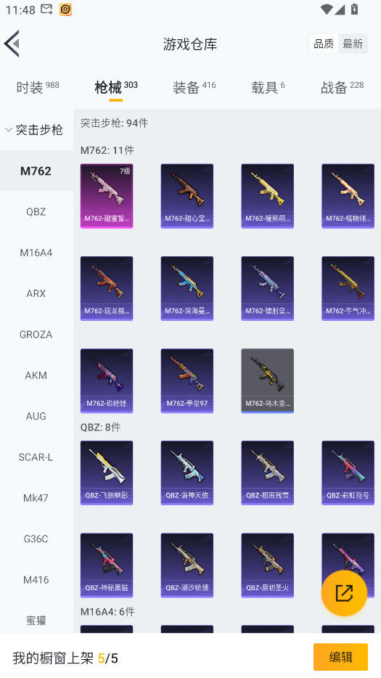The width and height of the screenshot is (381, 678).
Task: Select GROZA in the weapon sidebar
Action: [36, 335]
